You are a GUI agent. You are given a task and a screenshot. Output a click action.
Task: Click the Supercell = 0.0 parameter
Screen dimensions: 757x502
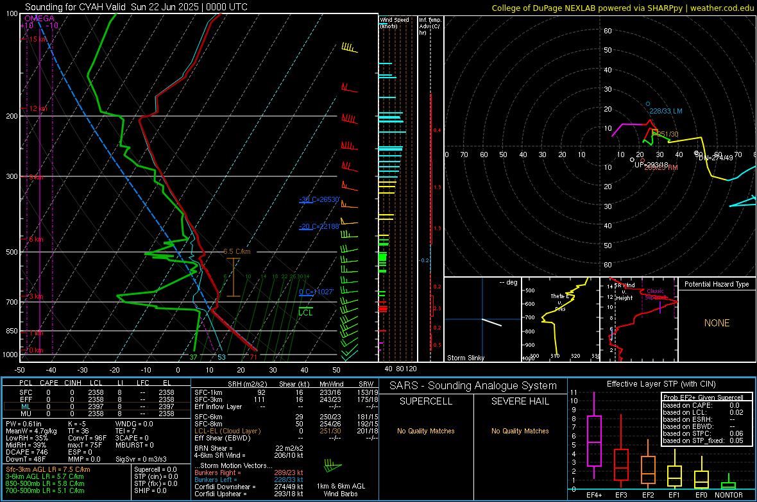coord(155,469)
